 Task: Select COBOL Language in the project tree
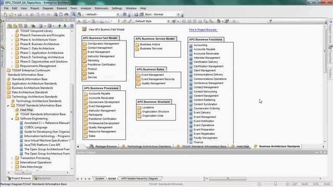click(36, 127)
